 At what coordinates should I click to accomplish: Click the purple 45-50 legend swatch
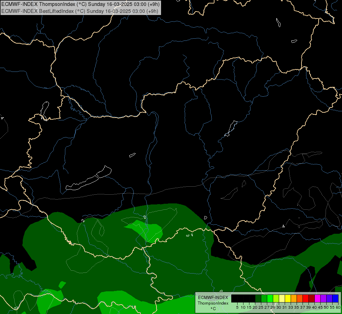(x=323, y=298)
